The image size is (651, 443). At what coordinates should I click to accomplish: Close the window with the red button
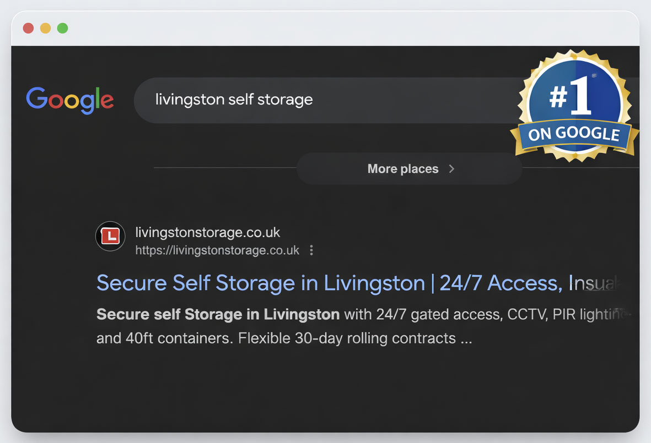[28, 28]
